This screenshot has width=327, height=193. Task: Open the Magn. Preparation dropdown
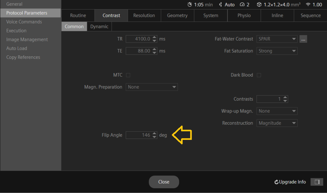click(151, 87)
